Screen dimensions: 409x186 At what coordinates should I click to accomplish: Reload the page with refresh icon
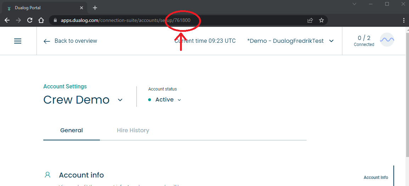pos(30,20)
